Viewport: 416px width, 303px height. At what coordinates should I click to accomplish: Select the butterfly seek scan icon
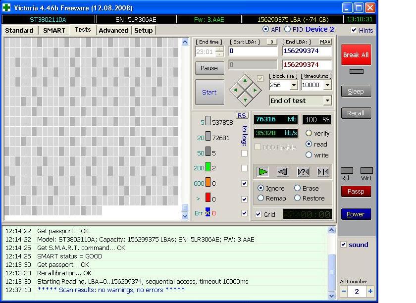point(323,172)
